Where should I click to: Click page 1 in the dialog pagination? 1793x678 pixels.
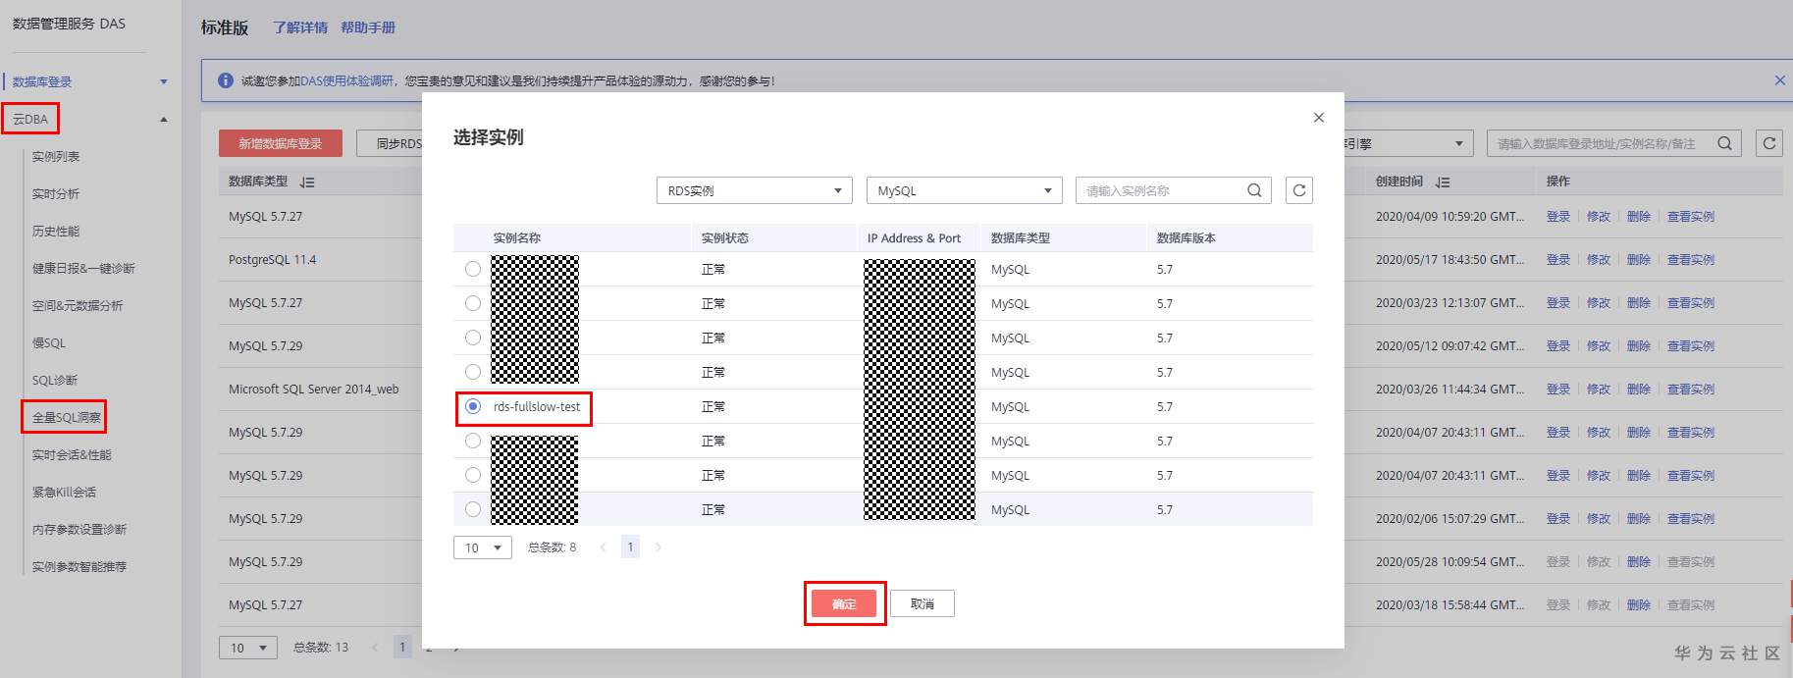[x=630, y=548]
